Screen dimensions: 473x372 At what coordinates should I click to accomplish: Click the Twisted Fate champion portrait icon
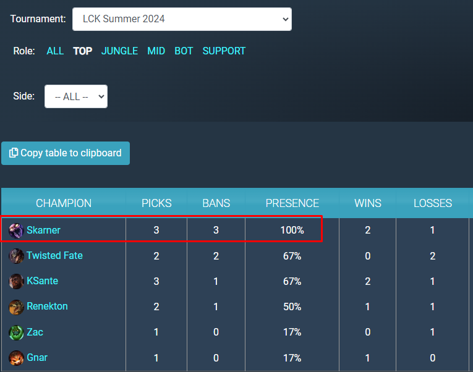17,256
